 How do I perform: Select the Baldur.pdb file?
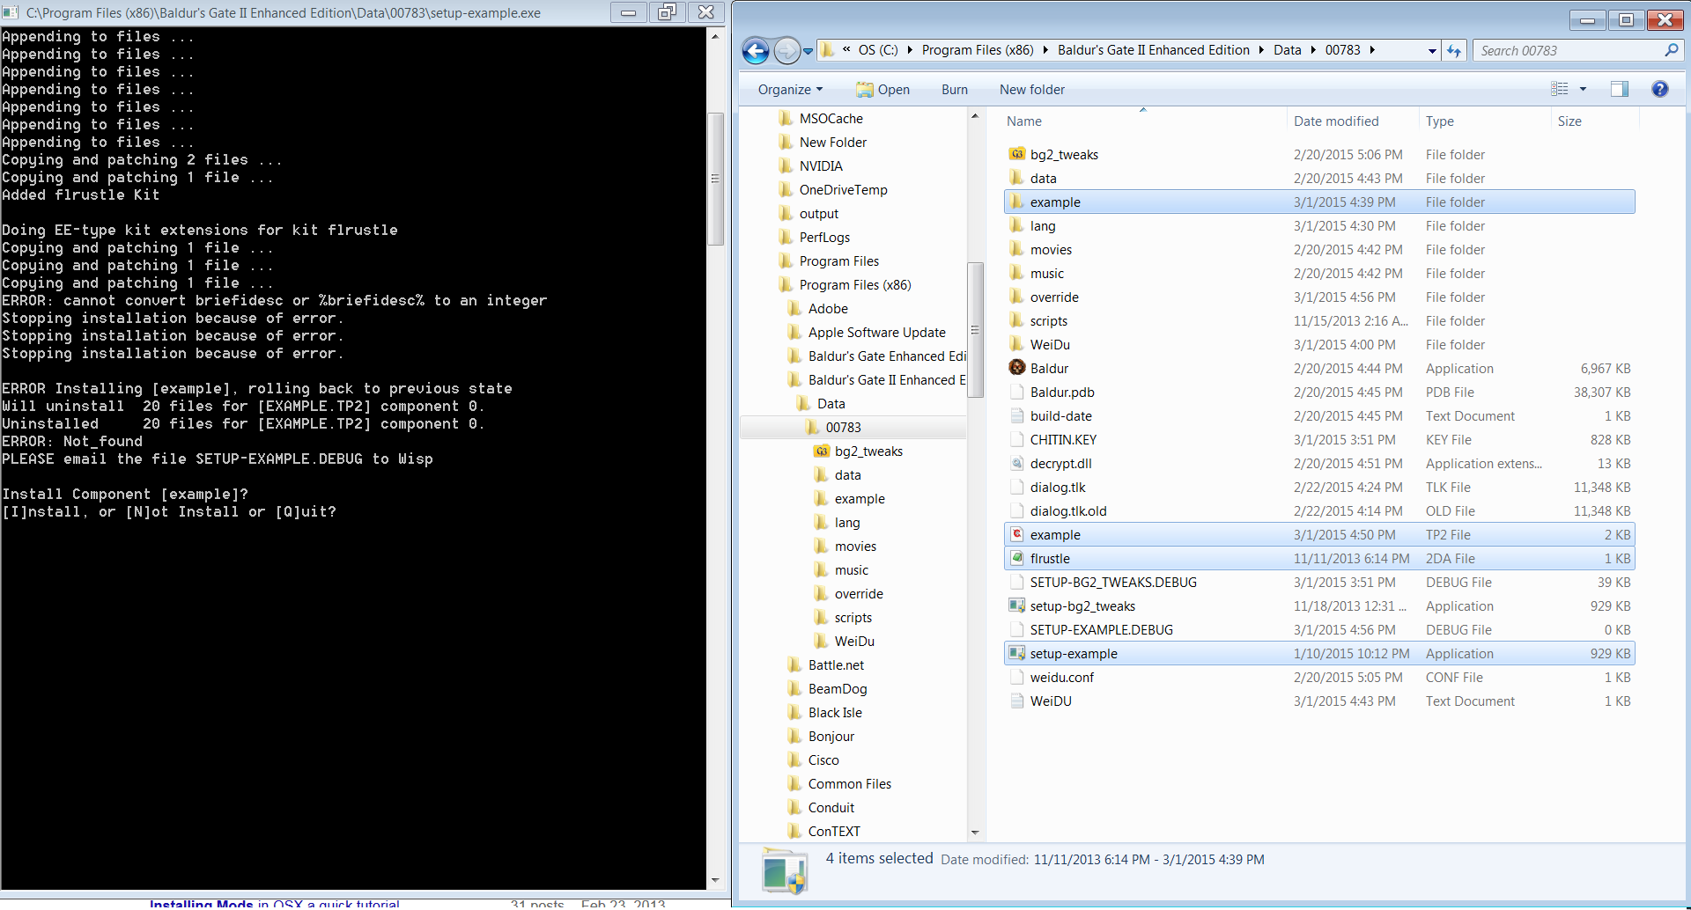coord(1318,393)
